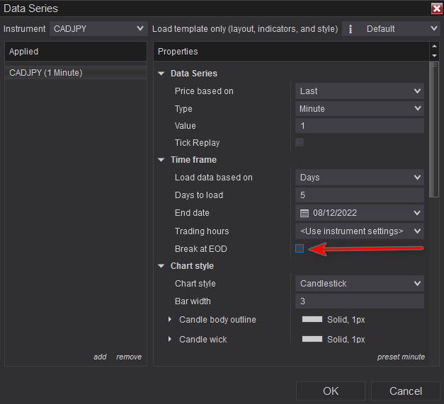The image size is (444, 404).
Task: Click the Candle body outline color swatch
Action: click(312, 320)
